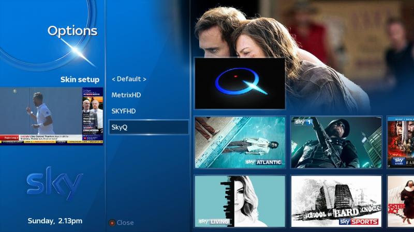Open the Sky Store movie tile
Viewport: 414px width, 232px height.
click(x=401, y=142)
